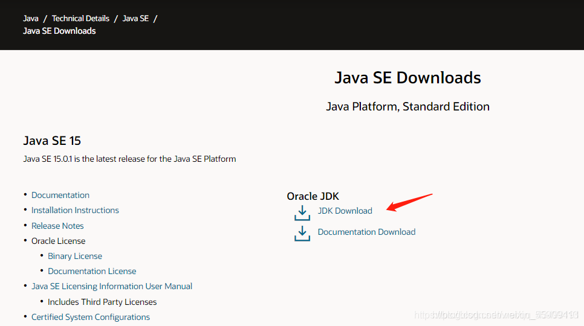Open Java SE Licensing Information User Manual
584x326 pixels.
[112, 286]
